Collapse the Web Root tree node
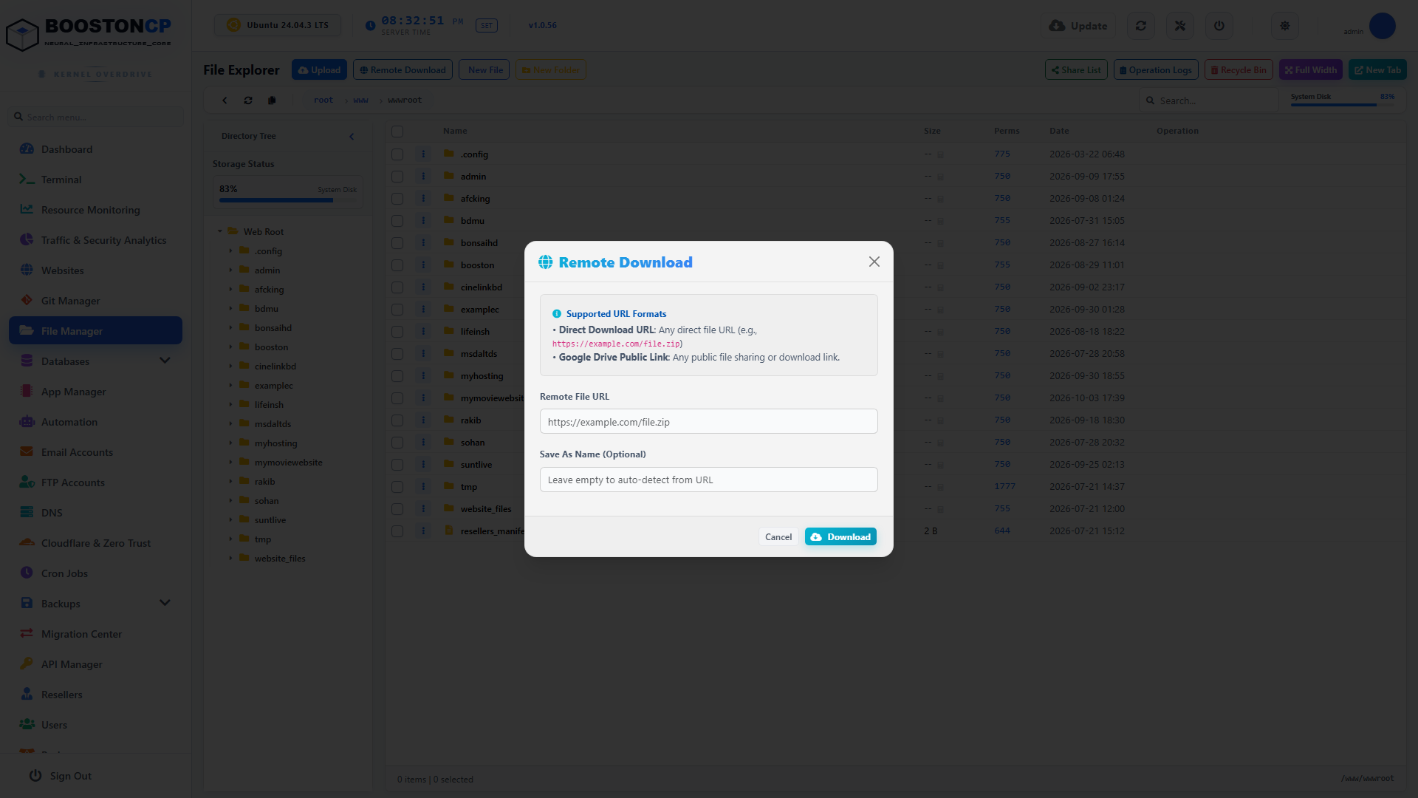Viewport: 1418px width, 798px height. (x=220, y=231)
